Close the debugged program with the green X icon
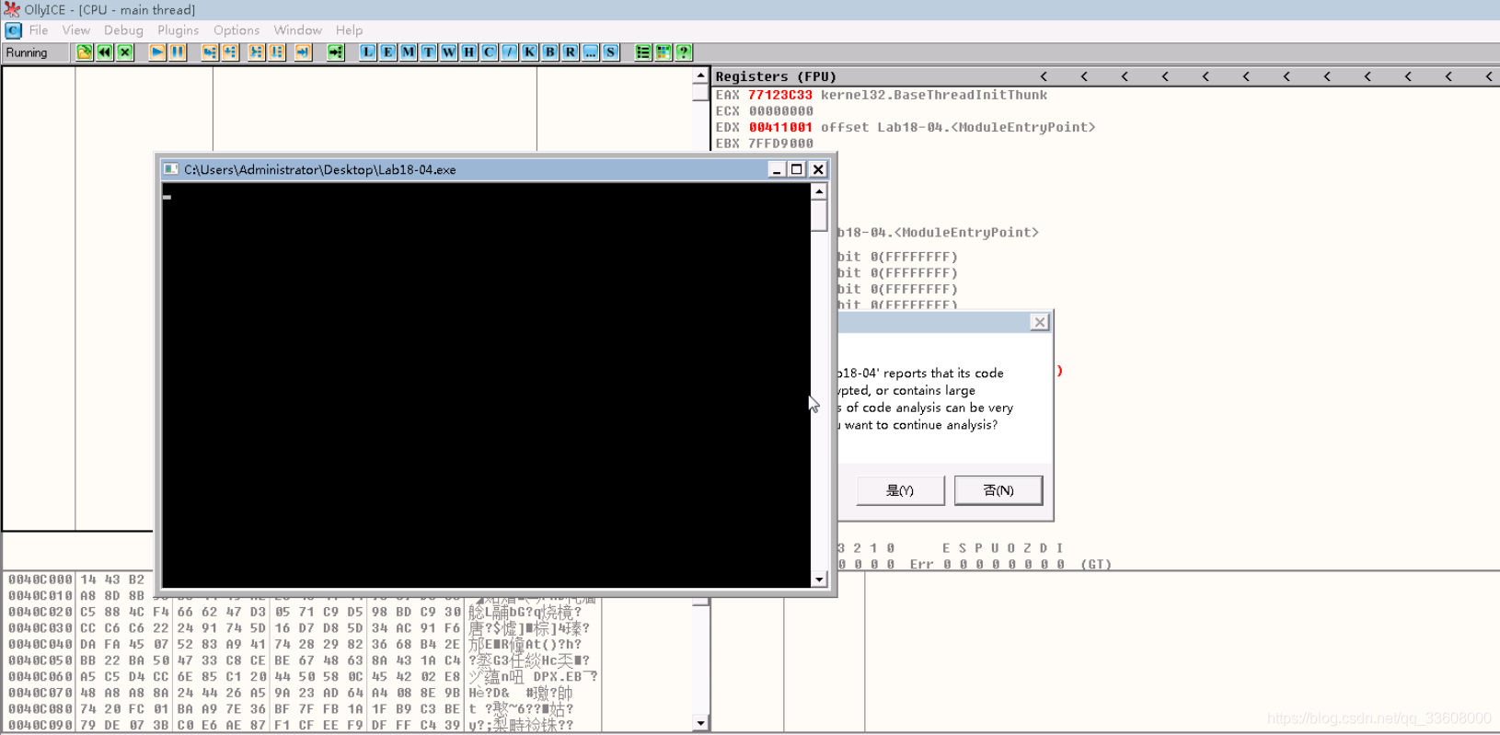The image size is (1500, 735). pos(125,52)
